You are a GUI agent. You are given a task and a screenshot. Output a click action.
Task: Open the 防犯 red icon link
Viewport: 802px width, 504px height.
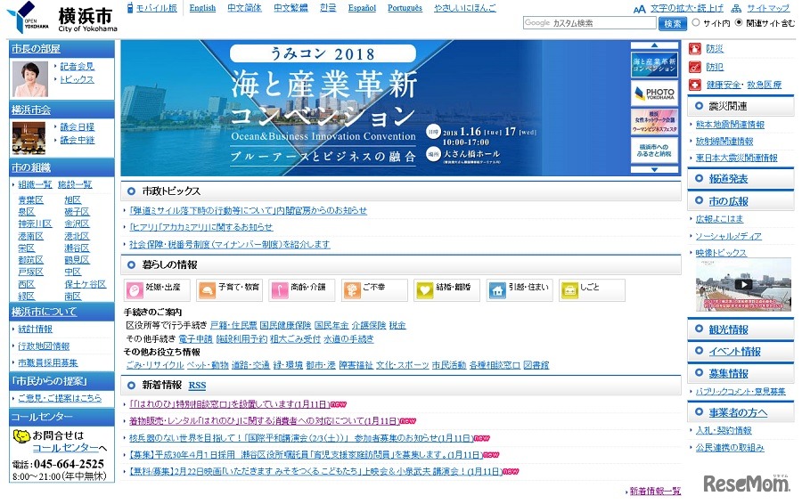(694, 67)
